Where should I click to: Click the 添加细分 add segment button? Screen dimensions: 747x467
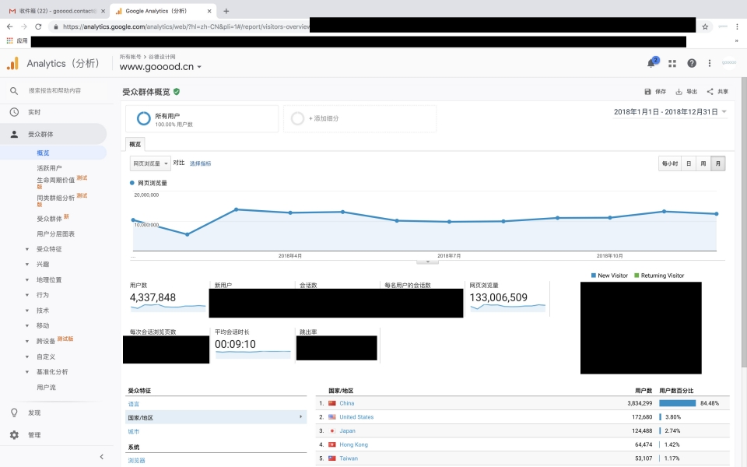359,118
